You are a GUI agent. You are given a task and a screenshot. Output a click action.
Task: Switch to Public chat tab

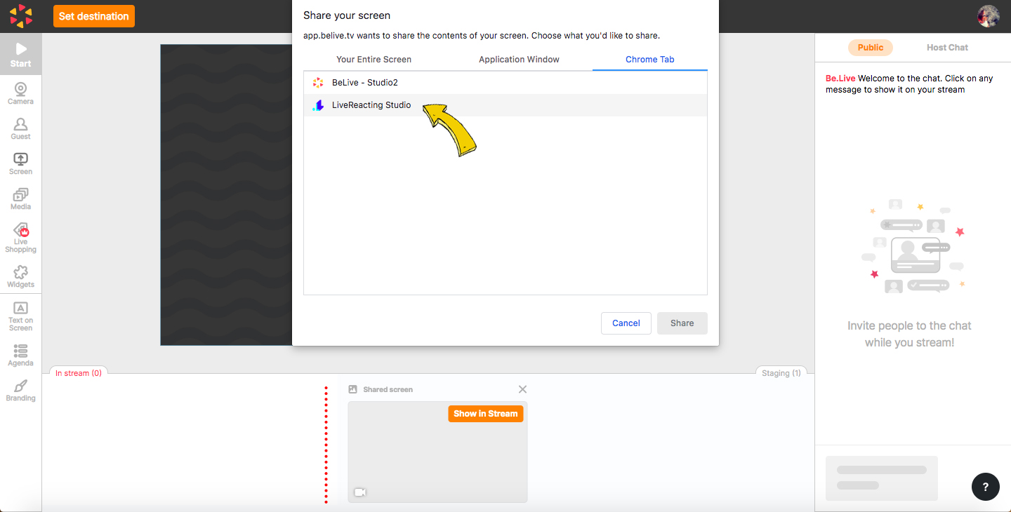coord(871,48)
